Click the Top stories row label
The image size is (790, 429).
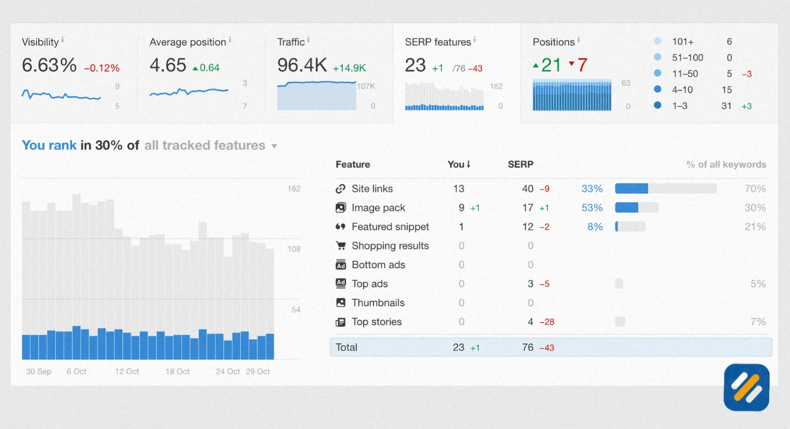376,322
